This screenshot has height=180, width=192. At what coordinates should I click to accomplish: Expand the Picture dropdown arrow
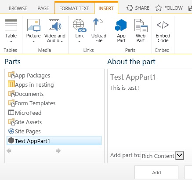click(x=33, y=41)
